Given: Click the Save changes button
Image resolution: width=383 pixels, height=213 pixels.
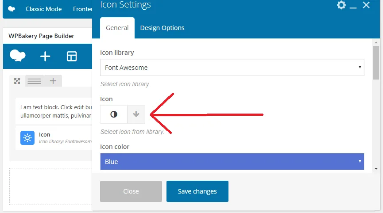Looking at the screenshot, I should pyautogui.click(x=197, y=191).
